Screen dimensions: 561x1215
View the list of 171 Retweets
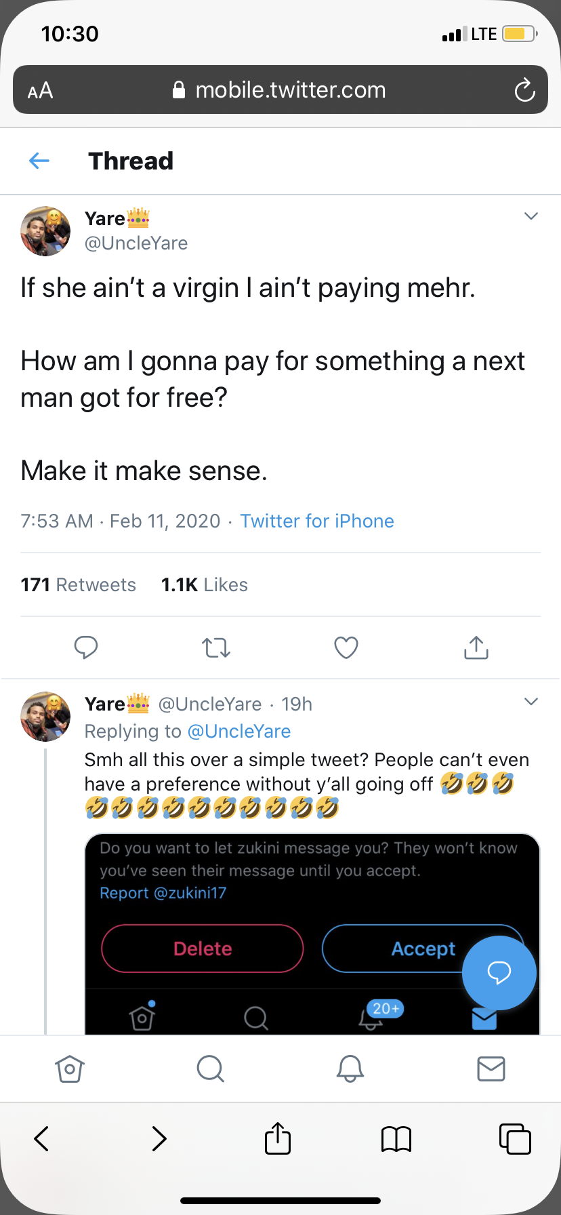(78, 584)
